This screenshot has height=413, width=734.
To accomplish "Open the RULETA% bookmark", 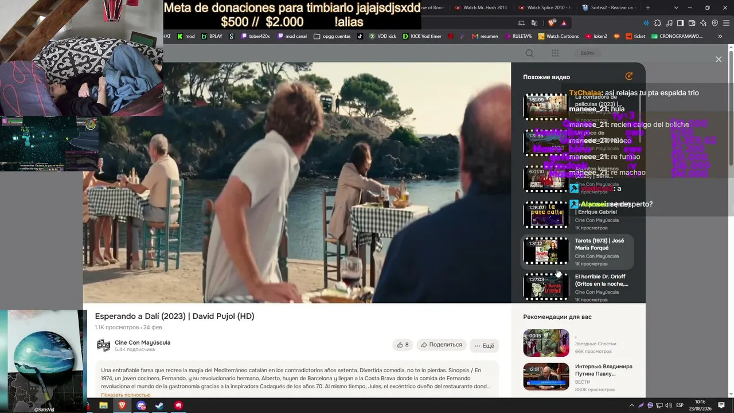I will pos(518,36).
